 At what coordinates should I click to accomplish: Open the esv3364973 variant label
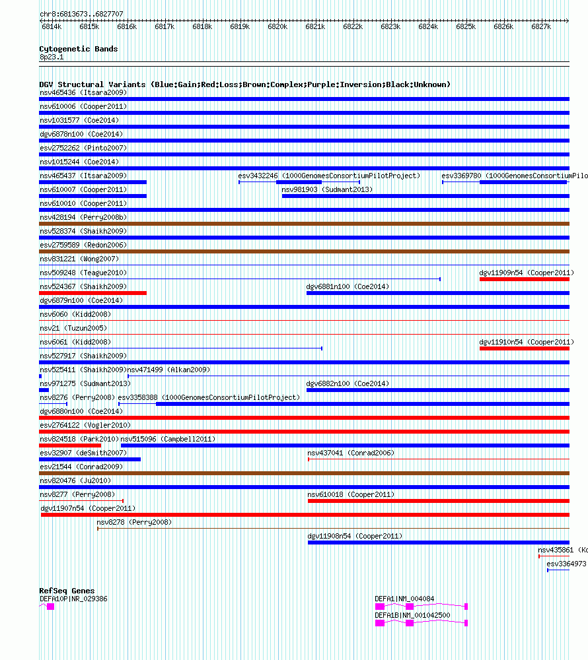[x=566, y=565]
